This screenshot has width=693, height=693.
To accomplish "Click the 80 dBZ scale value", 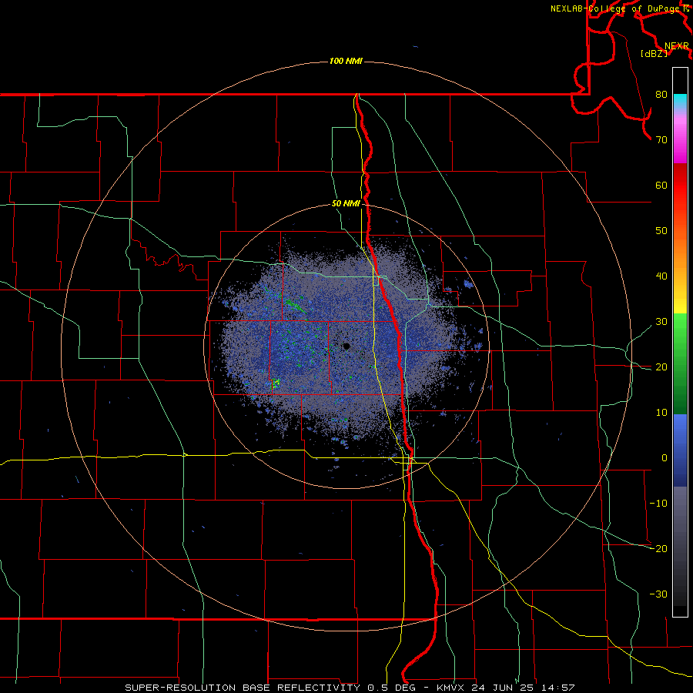I will pos(661,95).
